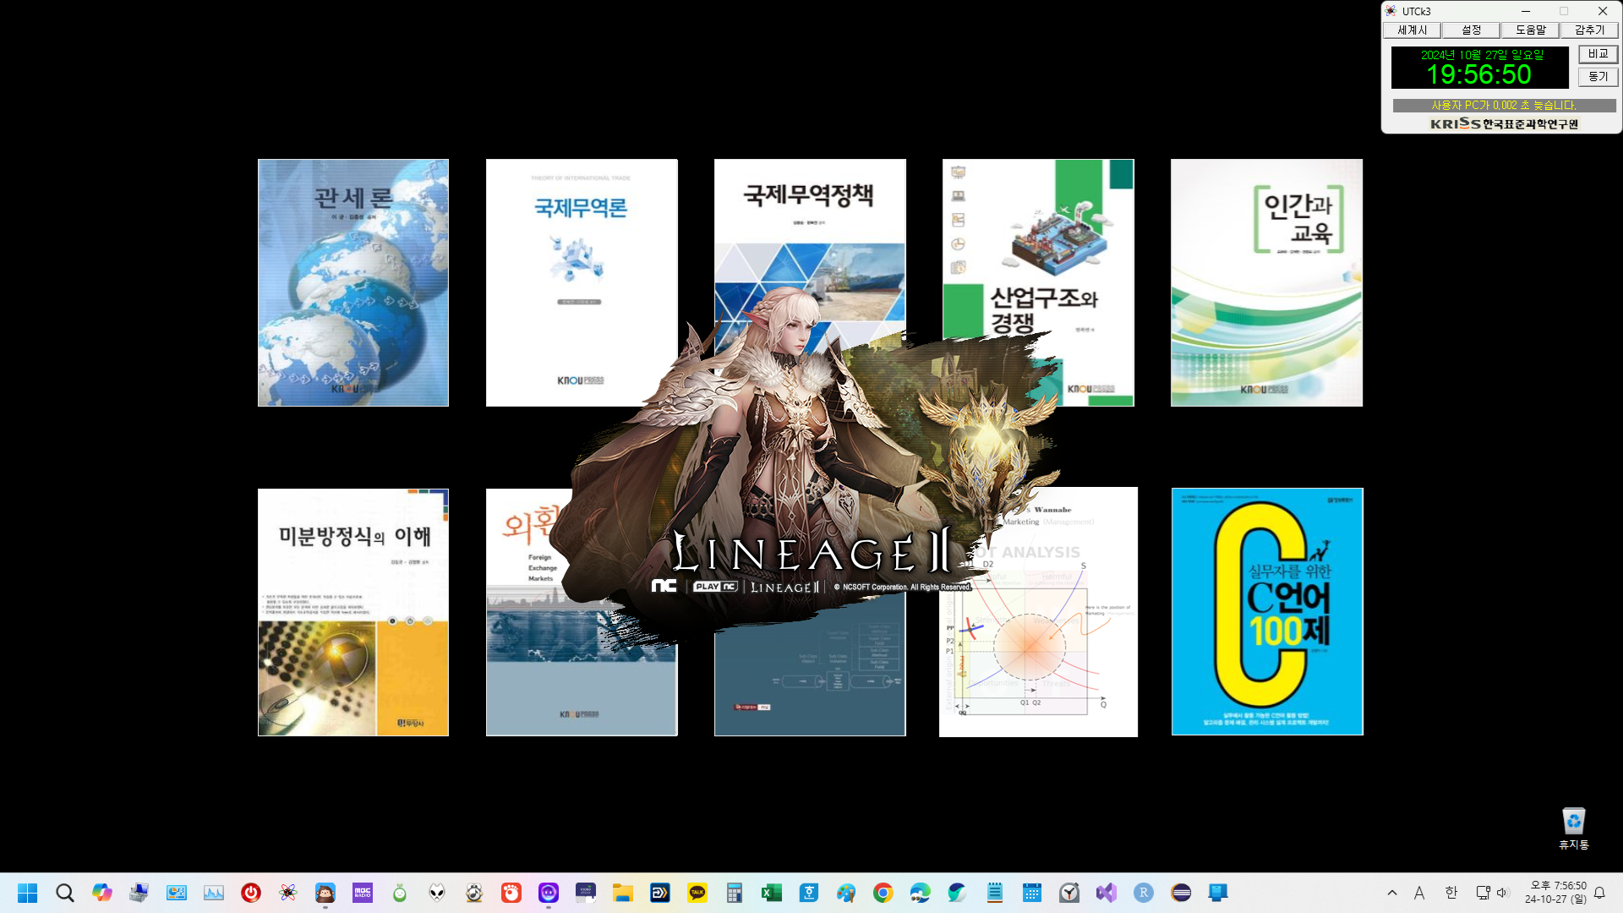
Task: Expand the hidden system tray icons chevron
Action: point(1392,893)
